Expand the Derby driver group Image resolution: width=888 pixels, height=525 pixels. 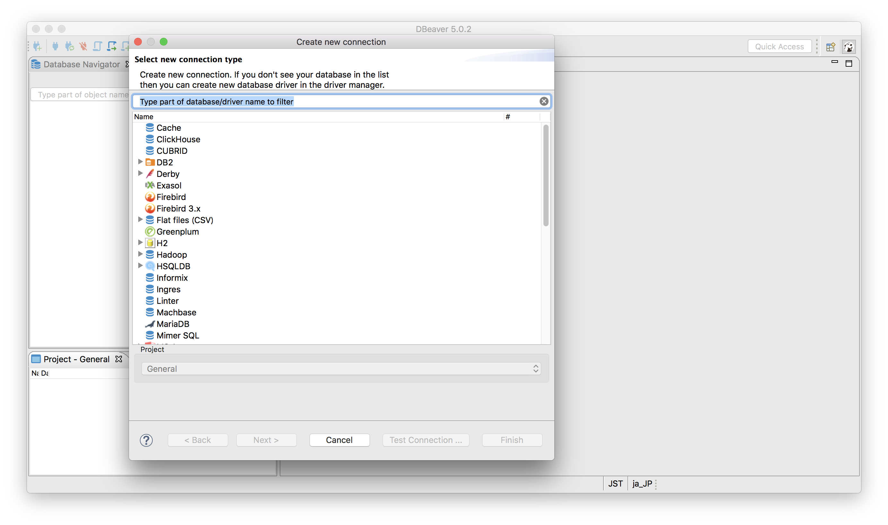140,173
